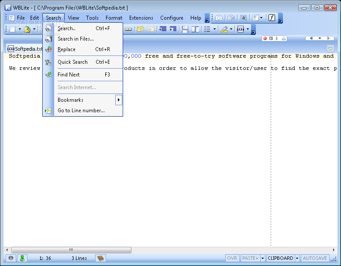Open the highlighter dropdown arrow
The image size is (341, 266).
click(231, 29)
